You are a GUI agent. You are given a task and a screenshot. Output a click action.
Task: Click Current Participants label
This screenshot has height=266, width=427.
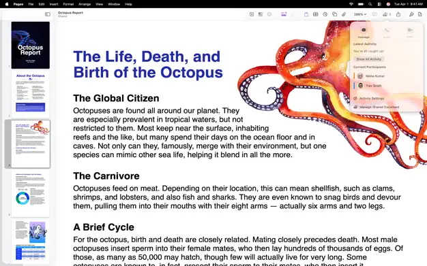click(370, 67)
